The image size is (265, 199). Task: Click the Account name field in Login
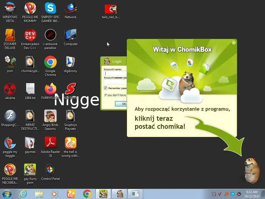point(115,73)
